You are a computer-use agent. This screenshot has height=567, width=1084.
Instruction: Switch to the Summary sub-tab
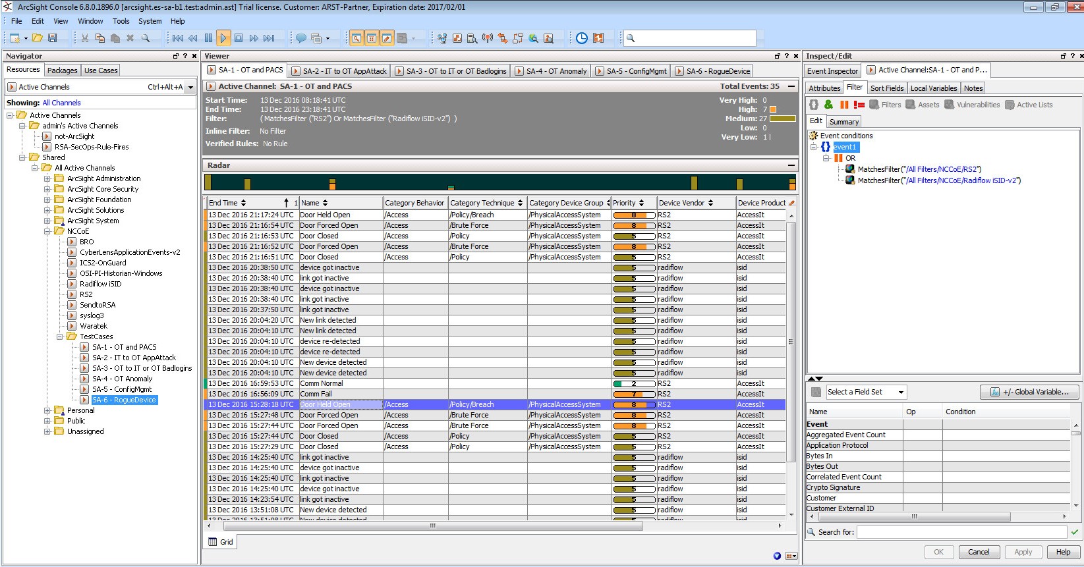coord(844,122)
